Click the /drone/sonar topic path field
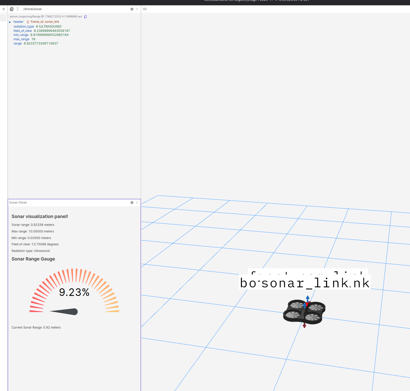This screenshot has height=391, width=410. pyautogui.click(x=33, y=9)
